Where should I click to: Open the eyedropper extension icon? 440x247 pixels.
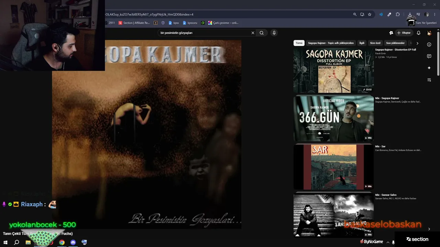coord(389,14)
